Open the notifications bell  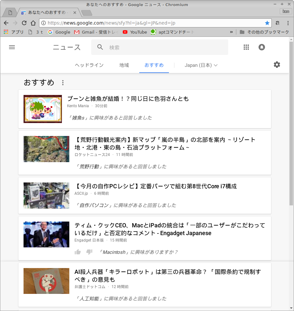(x=262, y=47)
